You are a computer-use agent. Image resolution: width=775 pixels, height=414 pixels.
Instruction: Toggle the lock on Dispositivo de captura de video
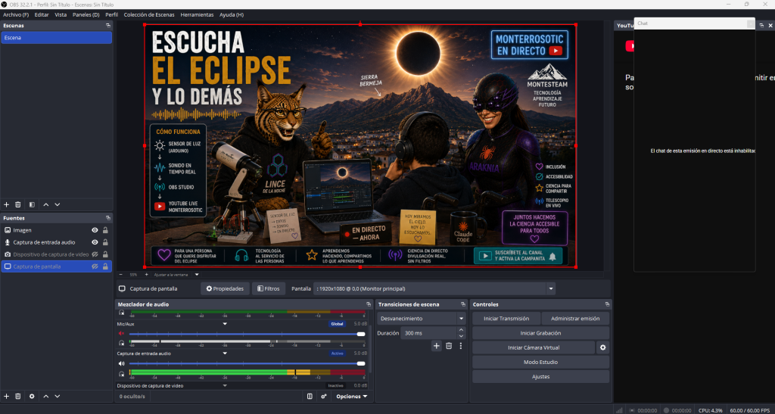[x=105, y=254]
